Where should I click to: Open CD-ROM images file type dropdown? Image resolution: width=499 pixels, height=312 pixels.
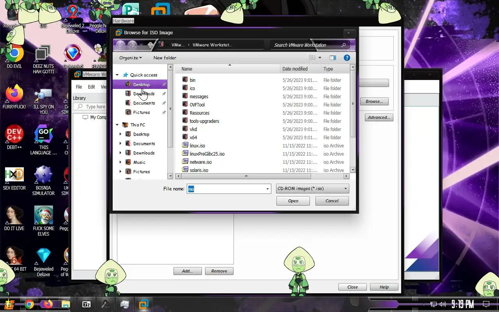pyautogui.click(x=312, y=189)
